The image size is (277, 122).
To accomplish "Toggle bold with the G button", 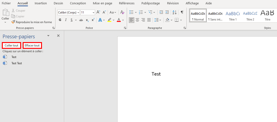I will click(60, 20).
